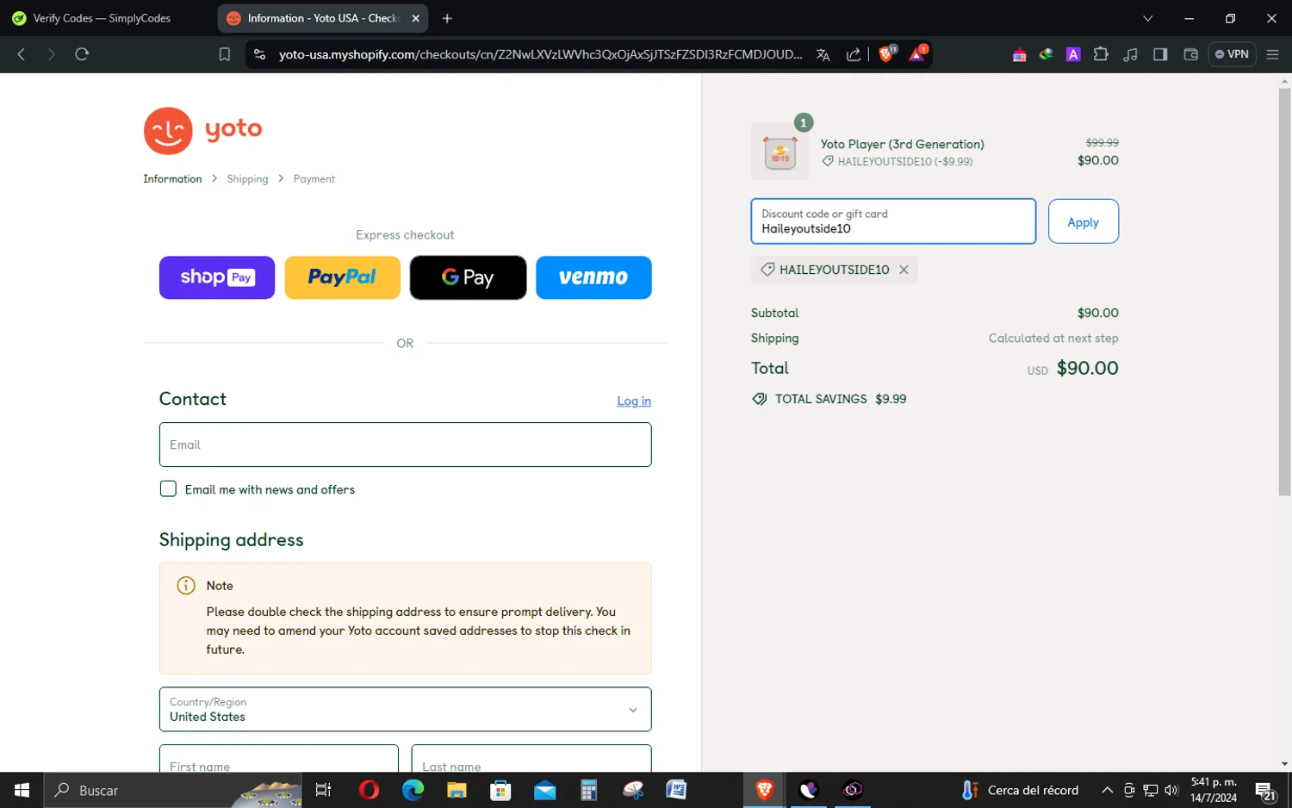Viewport: 1292px width, 808px height.
Task: Open the extensions puzzle icon
Action: click(x=1101, y=54)
